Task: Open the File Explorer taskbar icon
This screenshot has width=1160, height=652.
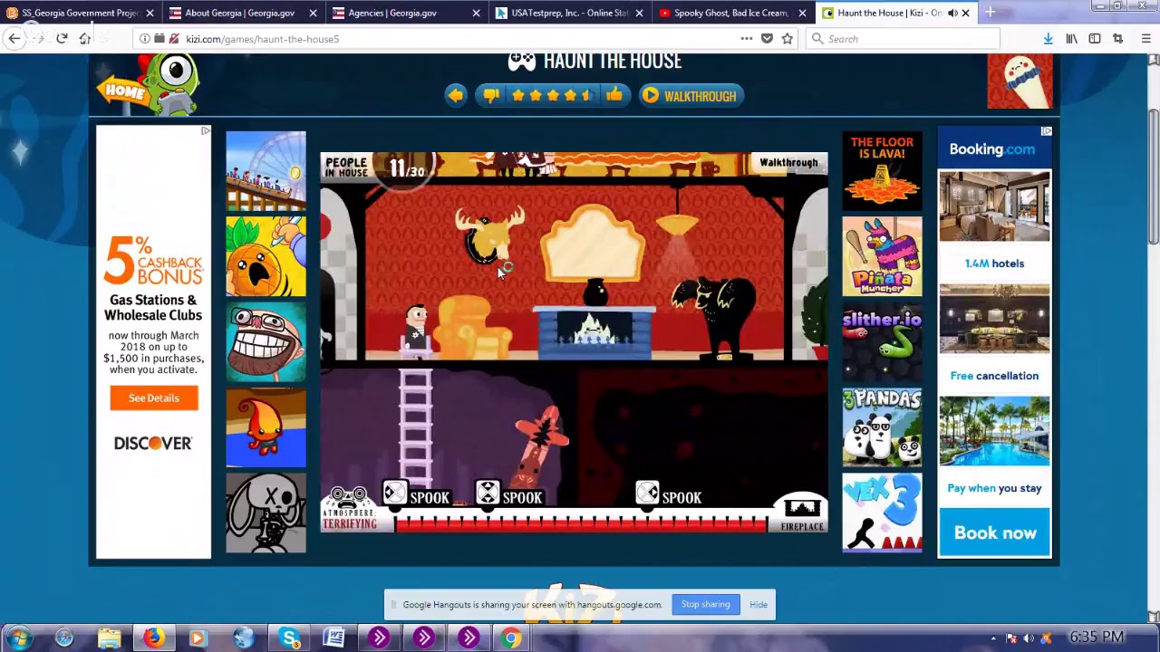Action: 109,638
